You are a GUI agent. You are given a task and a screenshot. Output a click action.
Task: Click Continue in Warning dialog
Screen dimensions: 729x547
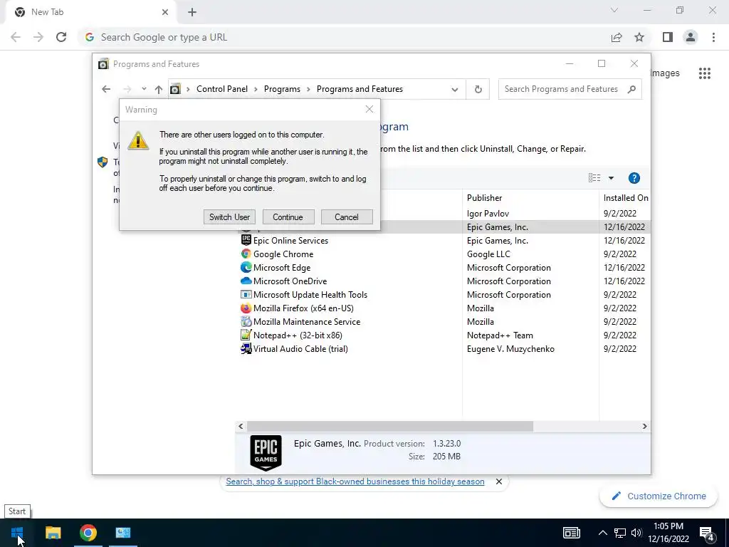point(288,217)
